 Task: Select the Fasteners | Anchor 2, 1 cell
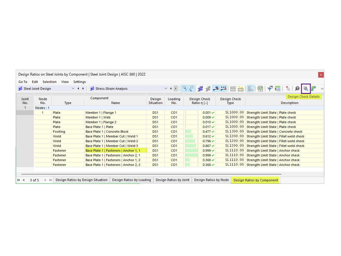pos(115,156)
